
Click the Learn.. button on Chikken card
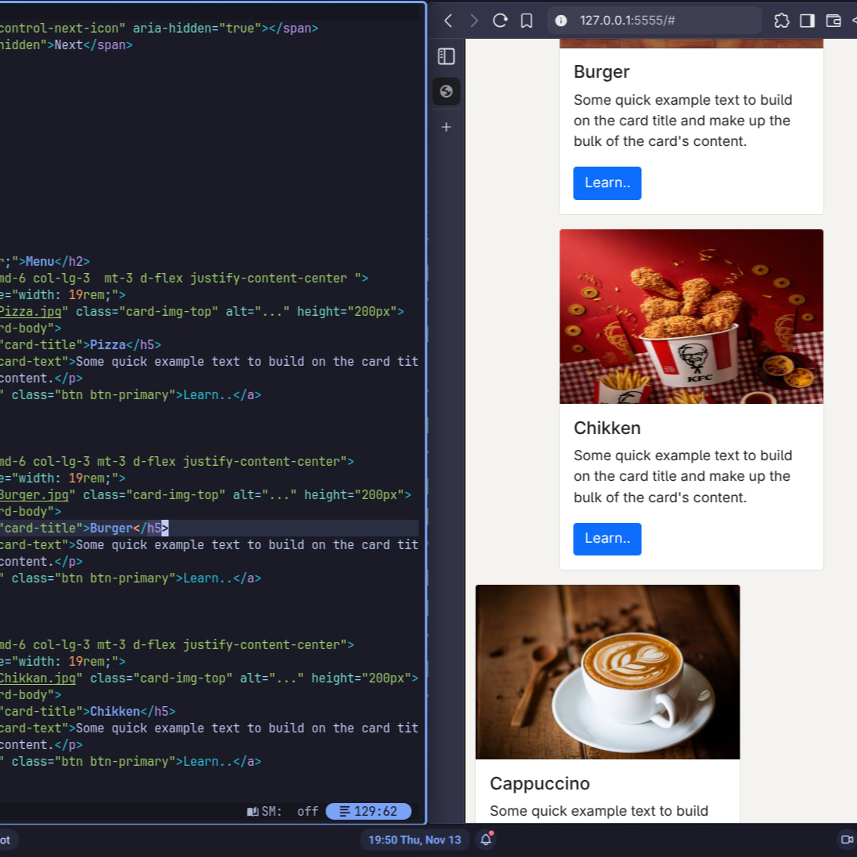[607, 539]
